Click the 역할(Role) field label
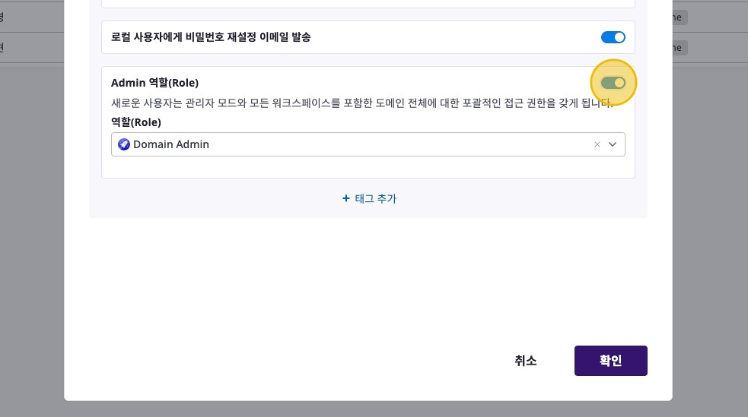The height and width of the screenshot is (417, 748). (136, 122)
